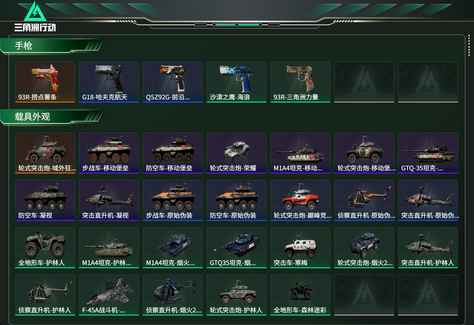
Task: Click the first empty pistol skin slot
Action: coord(364,82)
